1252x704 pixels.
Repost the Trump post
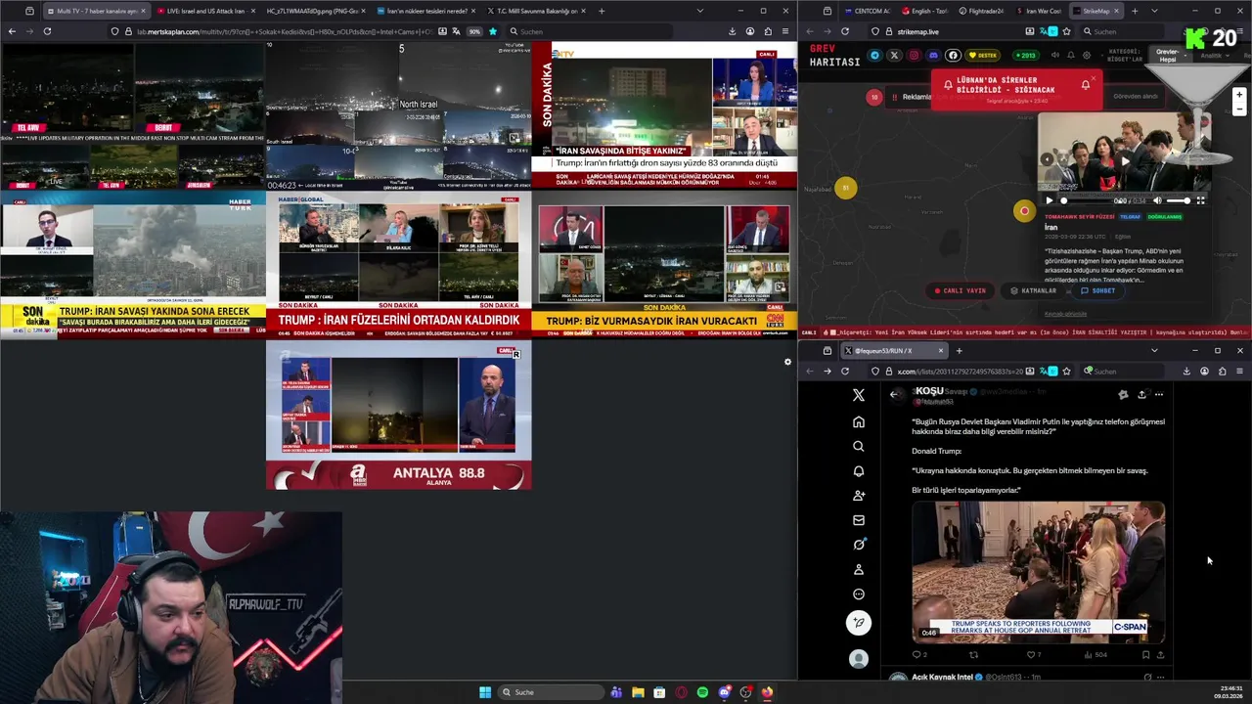[973, 654]
